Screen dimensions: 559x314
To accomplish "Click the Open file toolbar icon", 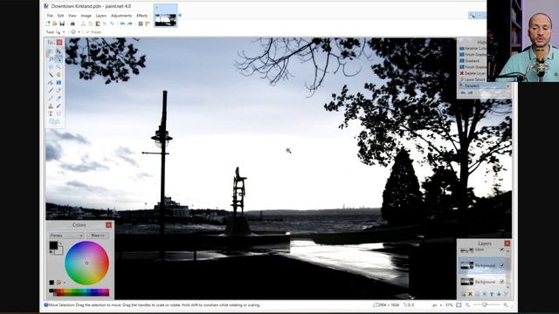I will click(x=54, y=24).
